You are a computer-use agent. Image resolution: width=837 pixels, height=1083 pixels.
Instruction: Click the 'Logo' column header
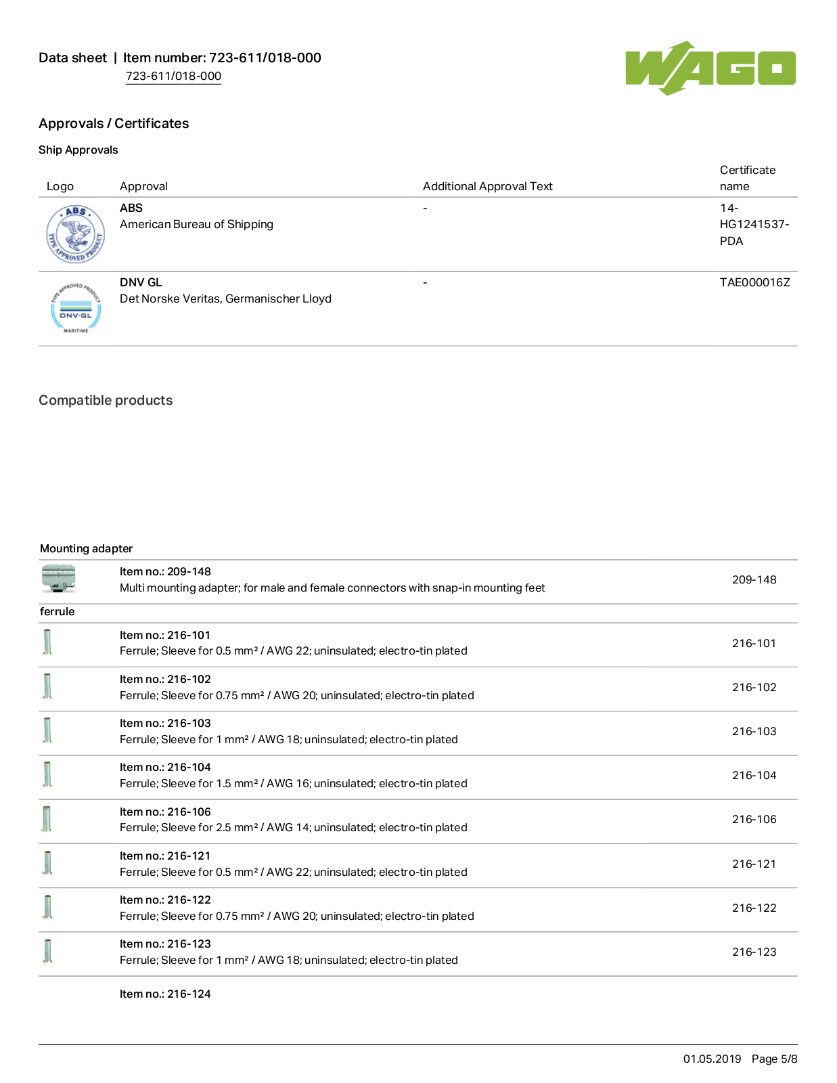60,186
